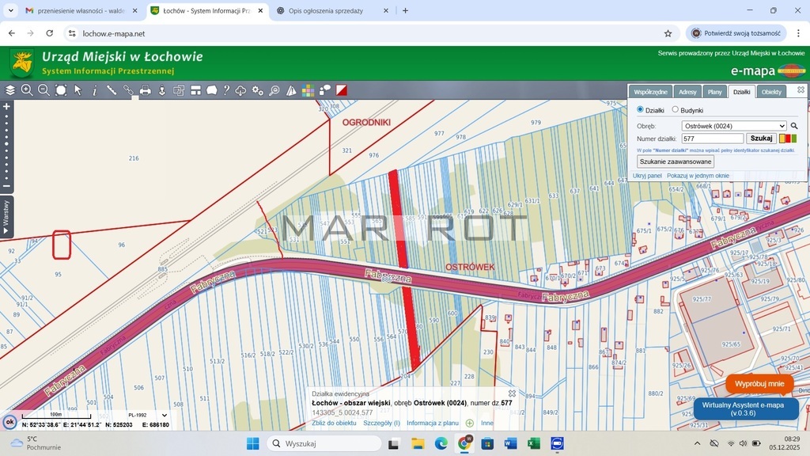Screen dimensions: 810x456
Task: Select the Budynki radio button
Action: 675,110
